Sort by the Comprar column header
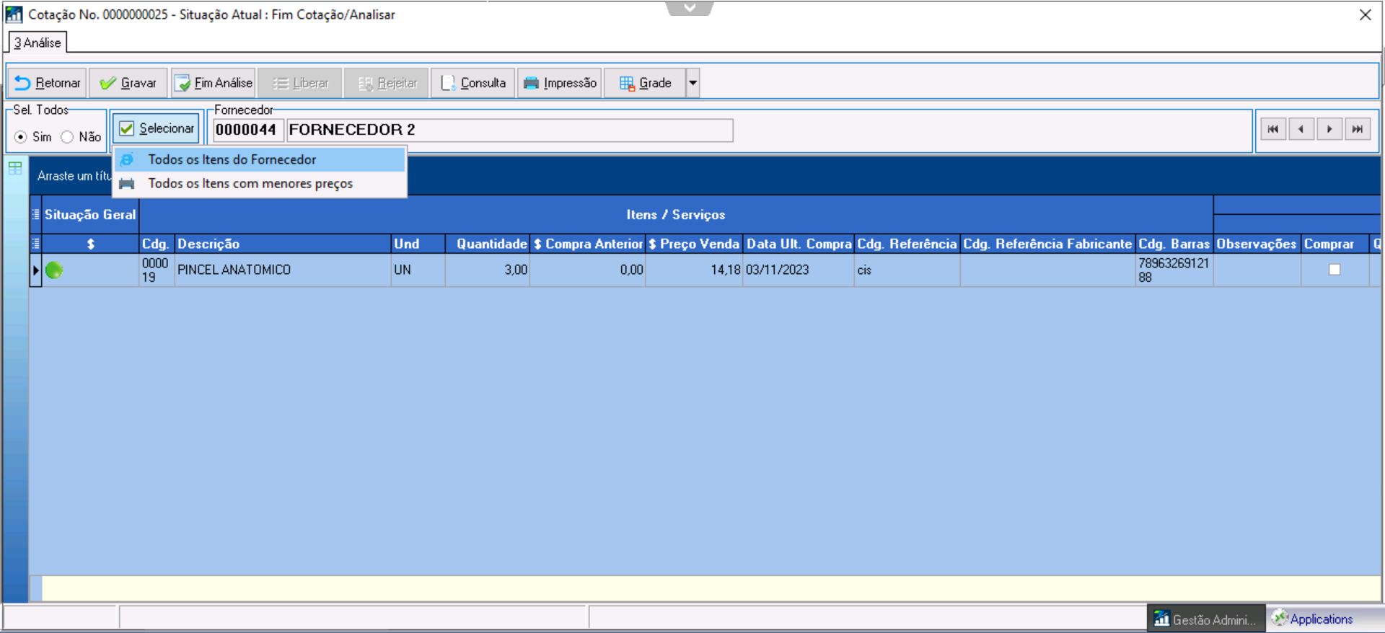The height and width of the screenshot is (633, 1385). point(1335,244)
